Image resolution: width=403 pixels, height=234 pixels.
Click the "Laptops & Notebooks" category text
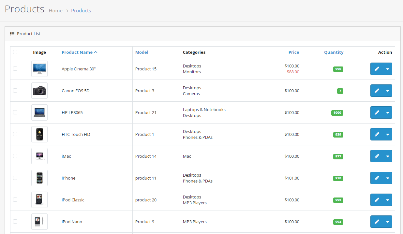point(204,110)
